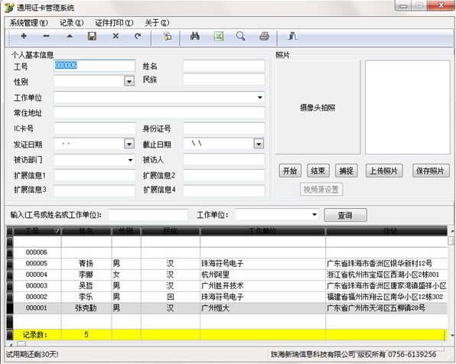Click the refresh arrow toolbar icon
The image size is (456, 364).
click(x=138, y=36)
